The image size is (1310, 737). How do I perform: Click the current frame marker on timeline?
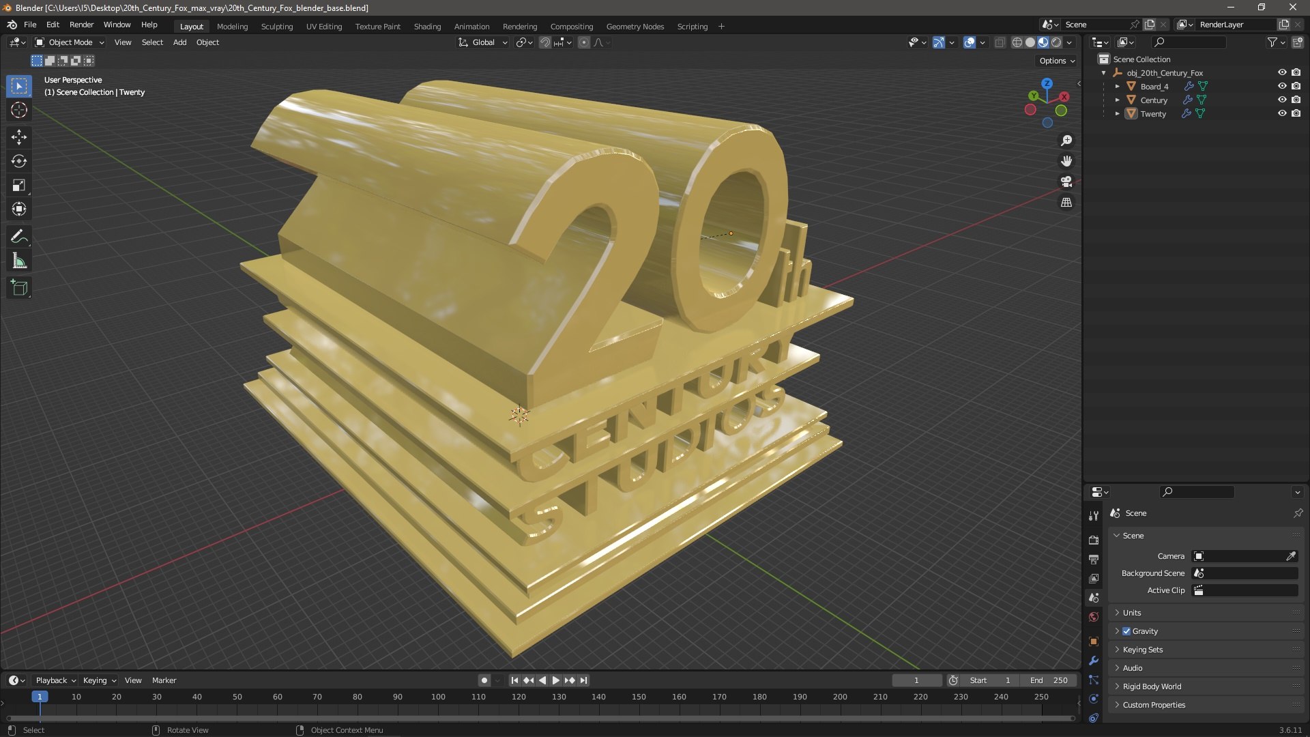(x=40, y=697)
